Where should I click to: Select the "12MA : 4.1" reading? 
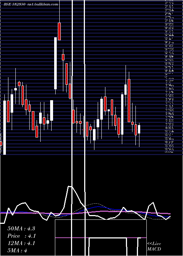(x=21, y=243)
